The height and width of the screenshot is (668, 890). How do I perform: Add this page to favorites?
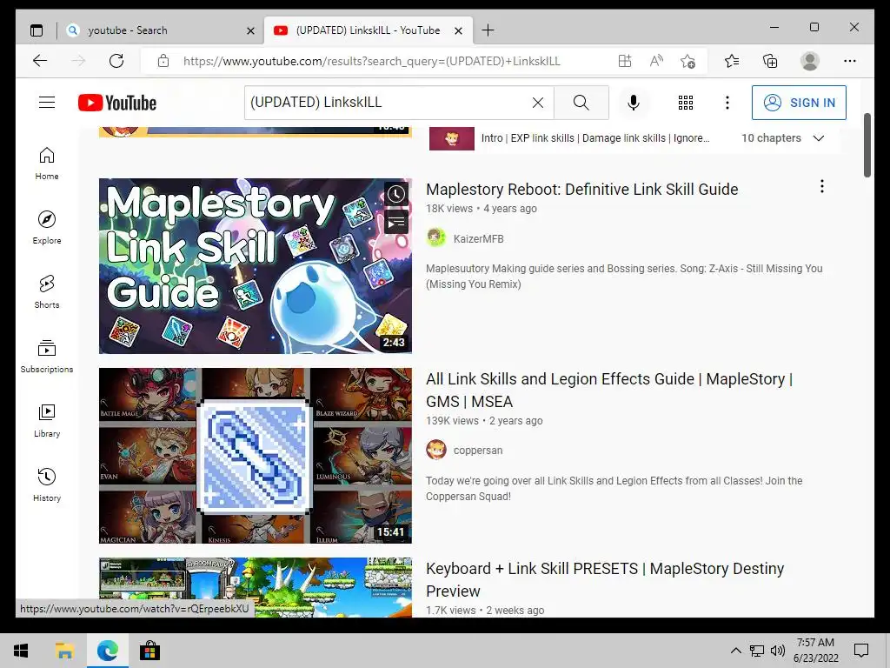coord(688,61)
